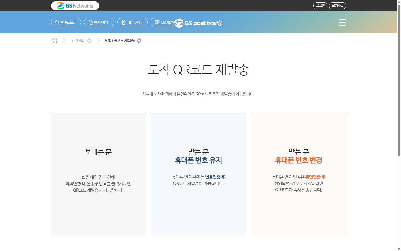Click 고객센터 breadcrumb link
This screenshot has height=251, width=401.
tap(78, 41)
